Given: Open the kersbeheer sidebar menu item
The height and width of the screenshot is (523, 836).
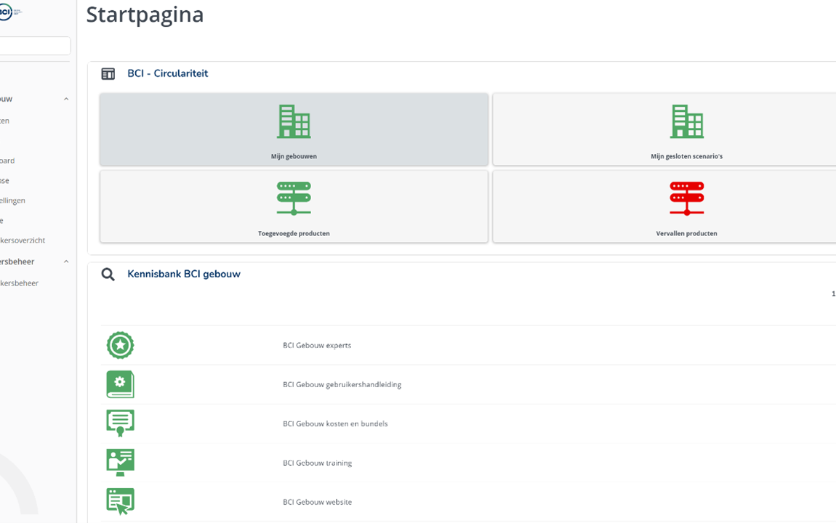Looking at the screenshot, I should click(19, 283).
